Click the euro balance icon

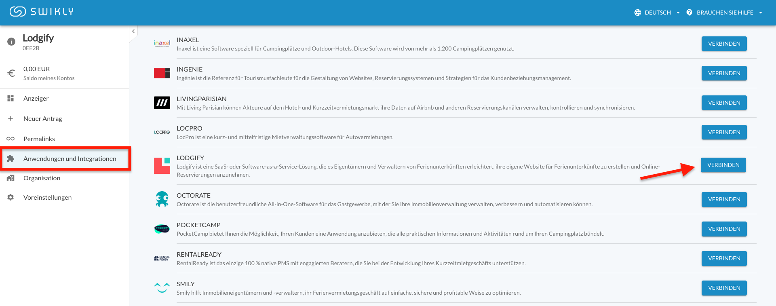point(11,73)
